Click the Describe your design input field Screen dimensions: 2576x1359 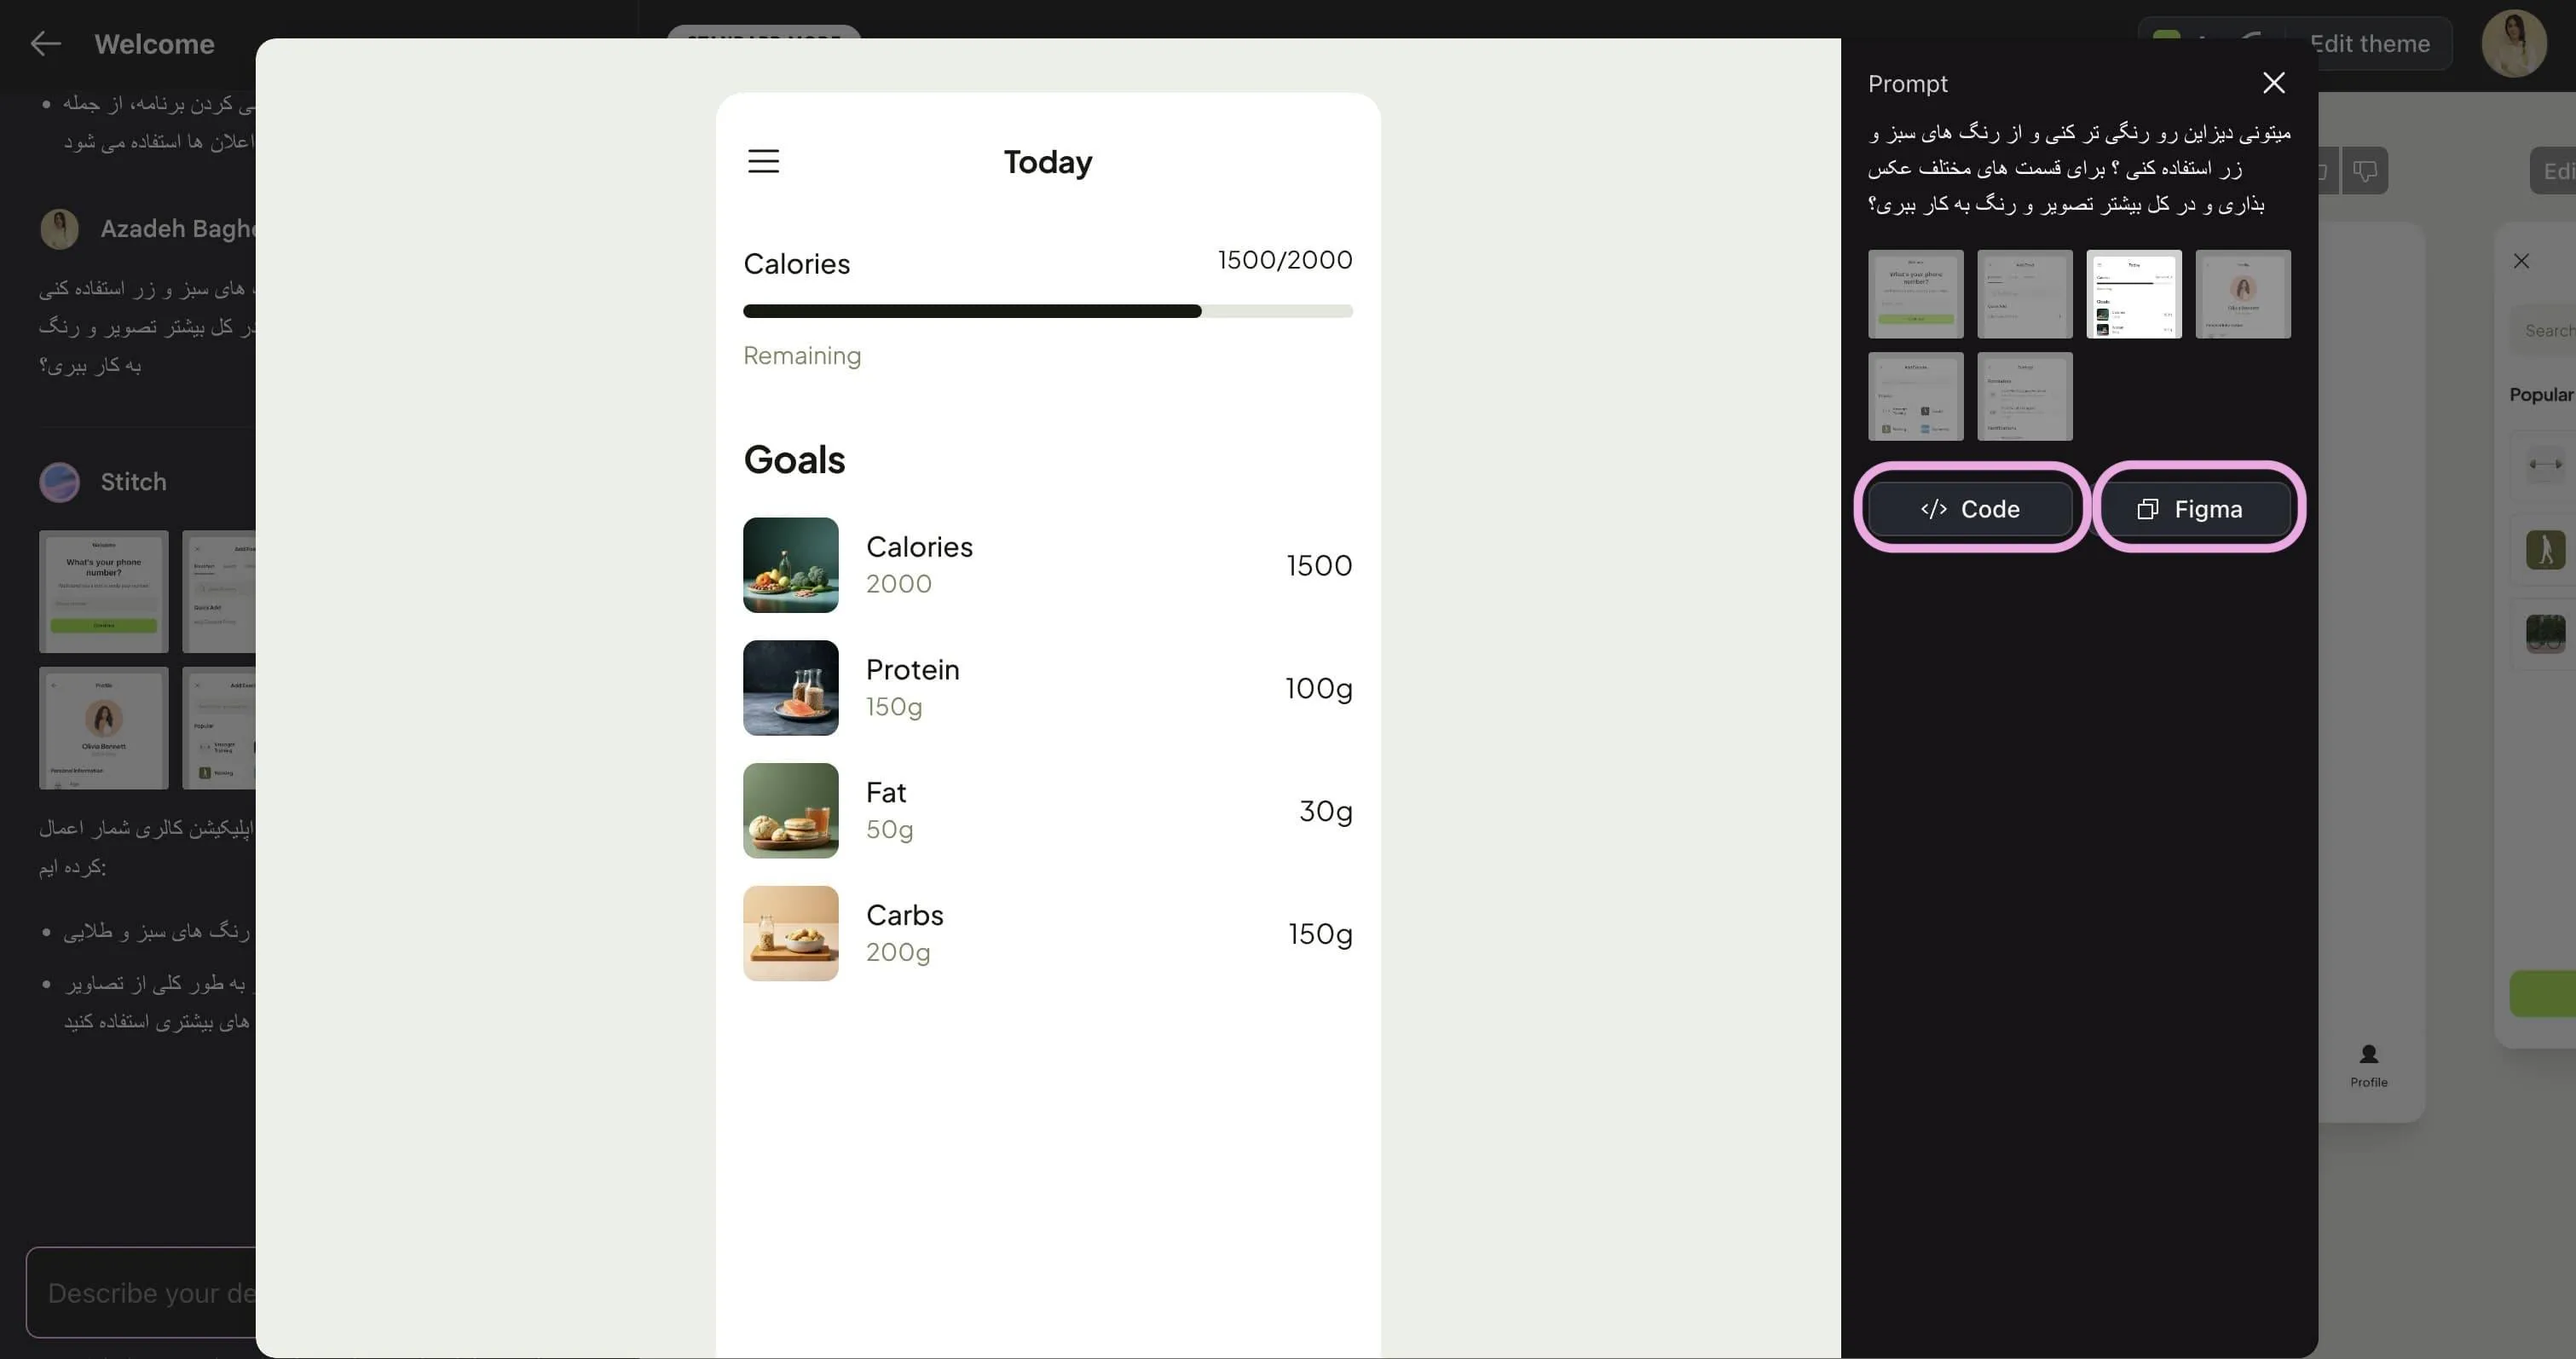(x=140, y=1292)
